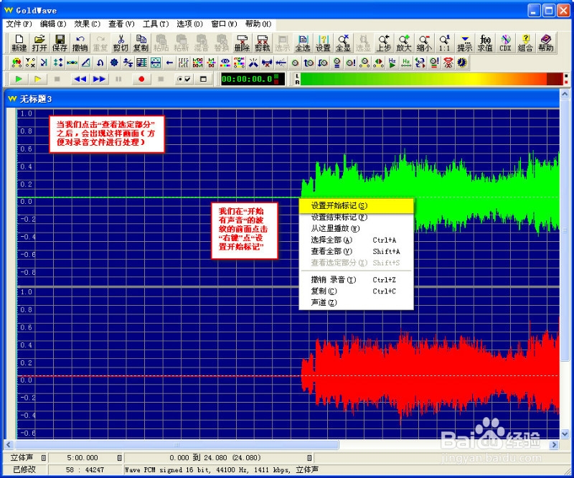
Task: Click the 设置 (Set) toolbar icon
Action: pos(323,43)
